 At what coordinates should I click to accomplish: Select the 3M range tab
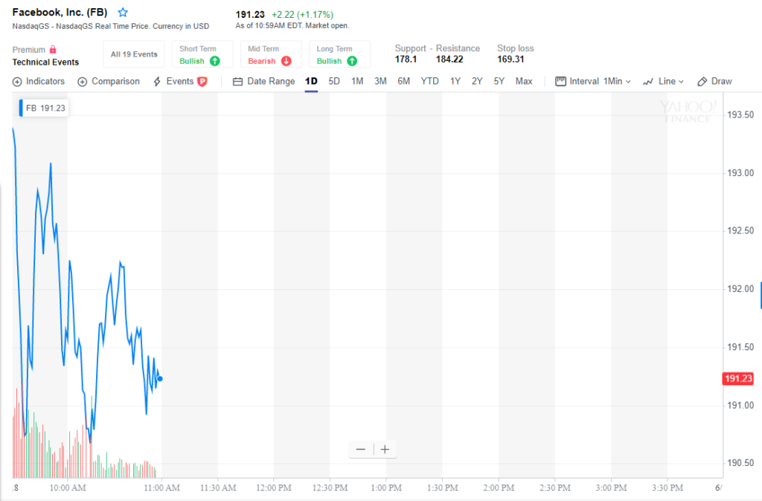coord(380,82)
